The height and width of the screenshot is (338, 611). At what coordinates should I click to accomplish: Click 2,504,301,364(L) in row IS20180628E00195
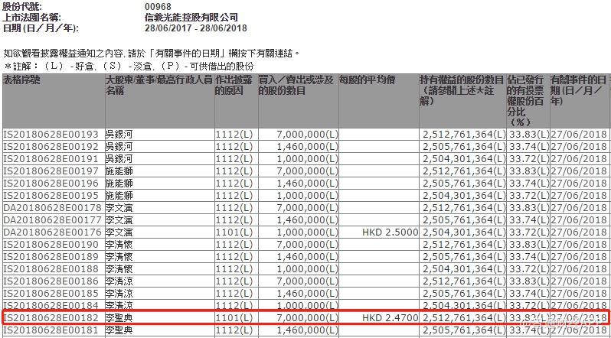tap(465, 196)
